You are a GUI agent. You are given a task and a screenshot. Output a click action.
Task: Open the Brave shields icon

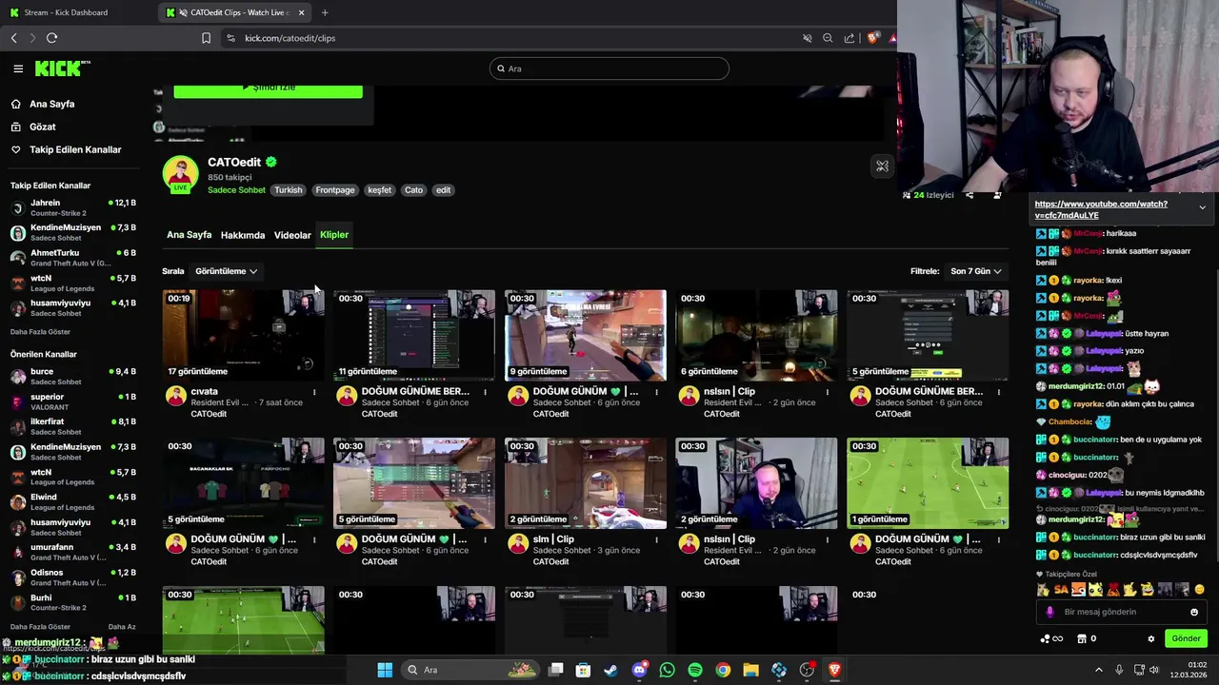pyautogui.click(x=872, y=38)
